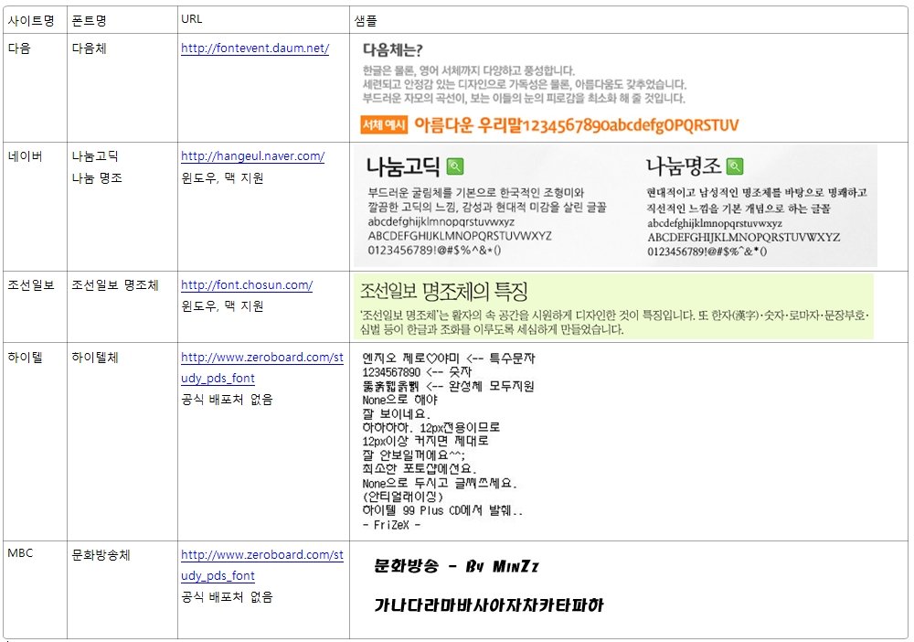
Task: Click the - FriZeX - signature line
Action: [391, 525]
